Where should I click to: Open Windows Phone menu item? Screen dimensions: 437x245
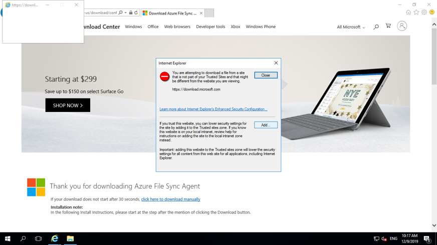coord(261,26)
